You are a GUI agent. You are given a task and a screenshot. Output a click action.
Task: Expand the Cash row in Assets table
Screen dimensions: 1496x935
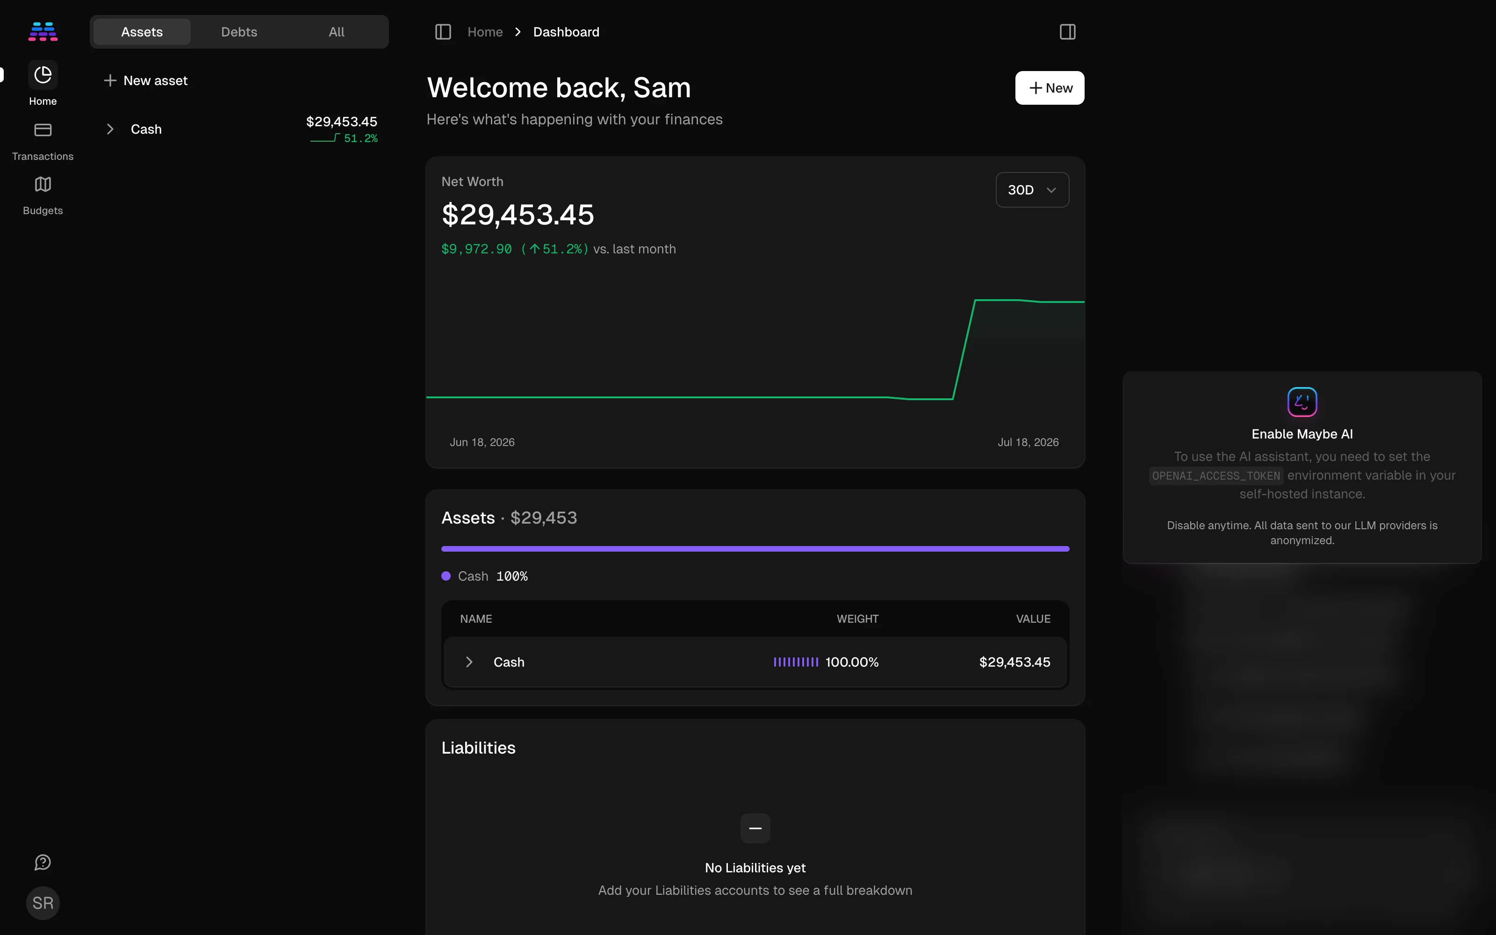coord(469,662)
